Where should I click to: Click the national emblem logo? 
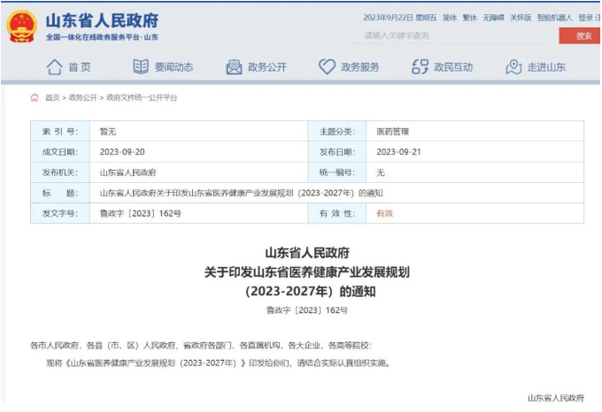20,25
